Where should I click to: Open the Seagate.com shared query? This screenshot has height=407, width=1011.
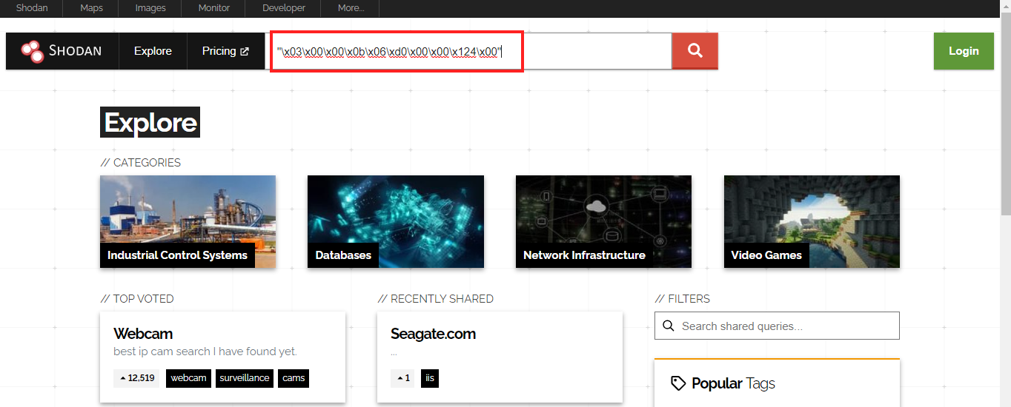point(433,334)
